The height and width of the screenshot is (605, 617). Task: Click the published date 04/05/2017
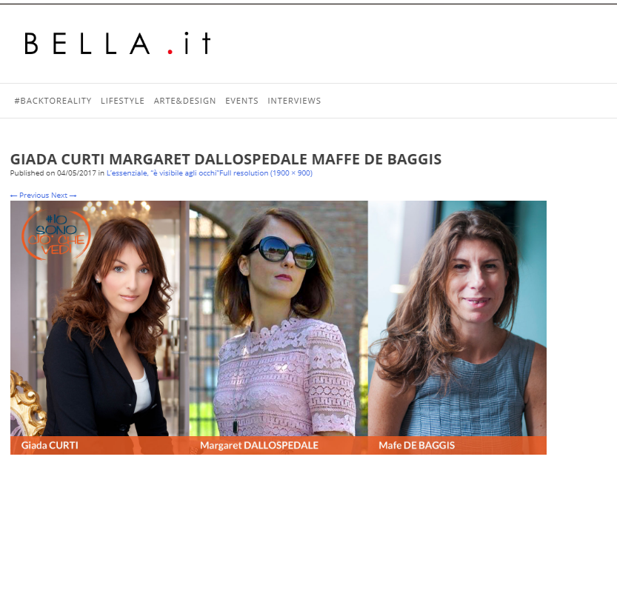pos(76,173)
